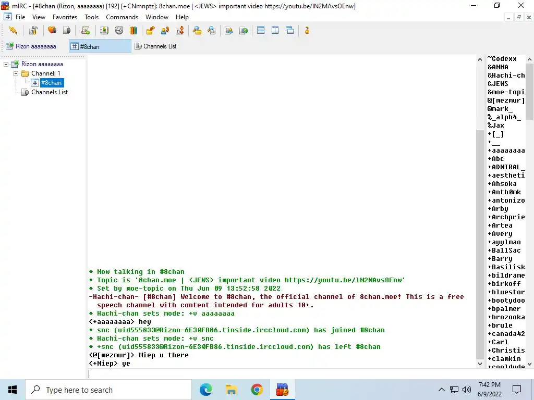Open the Commands menu
Screen dimensions: 534x400
[x=122, y=17]
